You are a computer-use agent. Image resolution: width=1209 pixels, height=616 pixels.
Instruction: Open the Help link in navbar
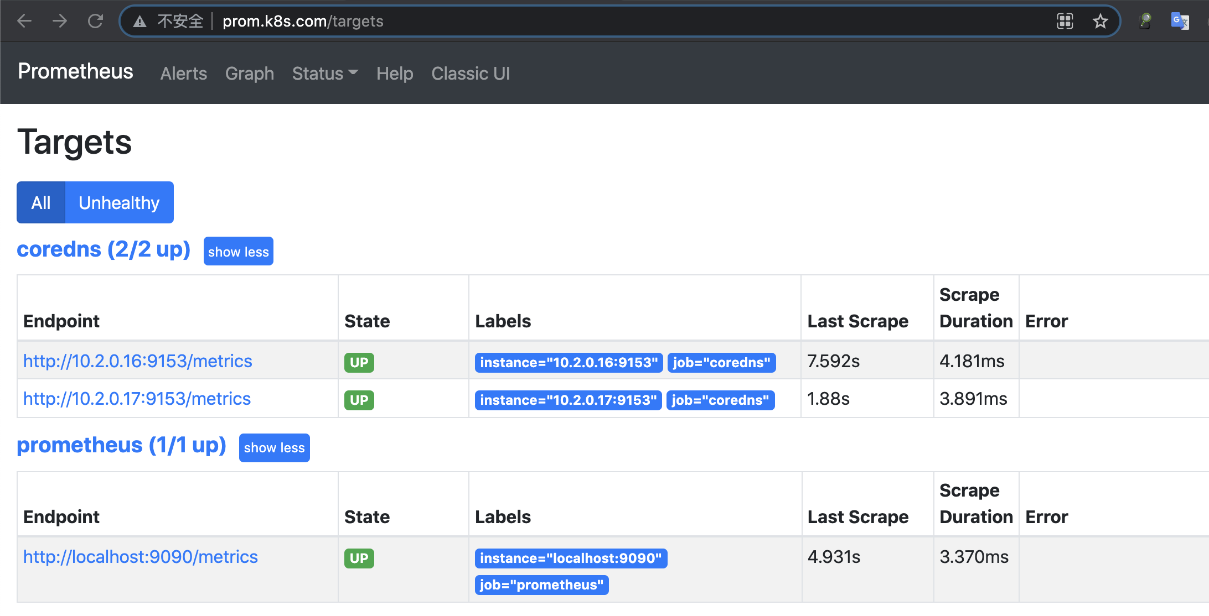click(x=395, y=74)
